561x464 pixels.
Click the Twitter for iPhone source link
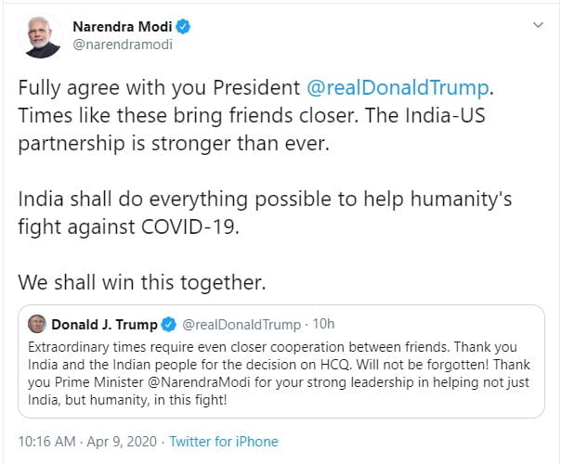[223, 442]
